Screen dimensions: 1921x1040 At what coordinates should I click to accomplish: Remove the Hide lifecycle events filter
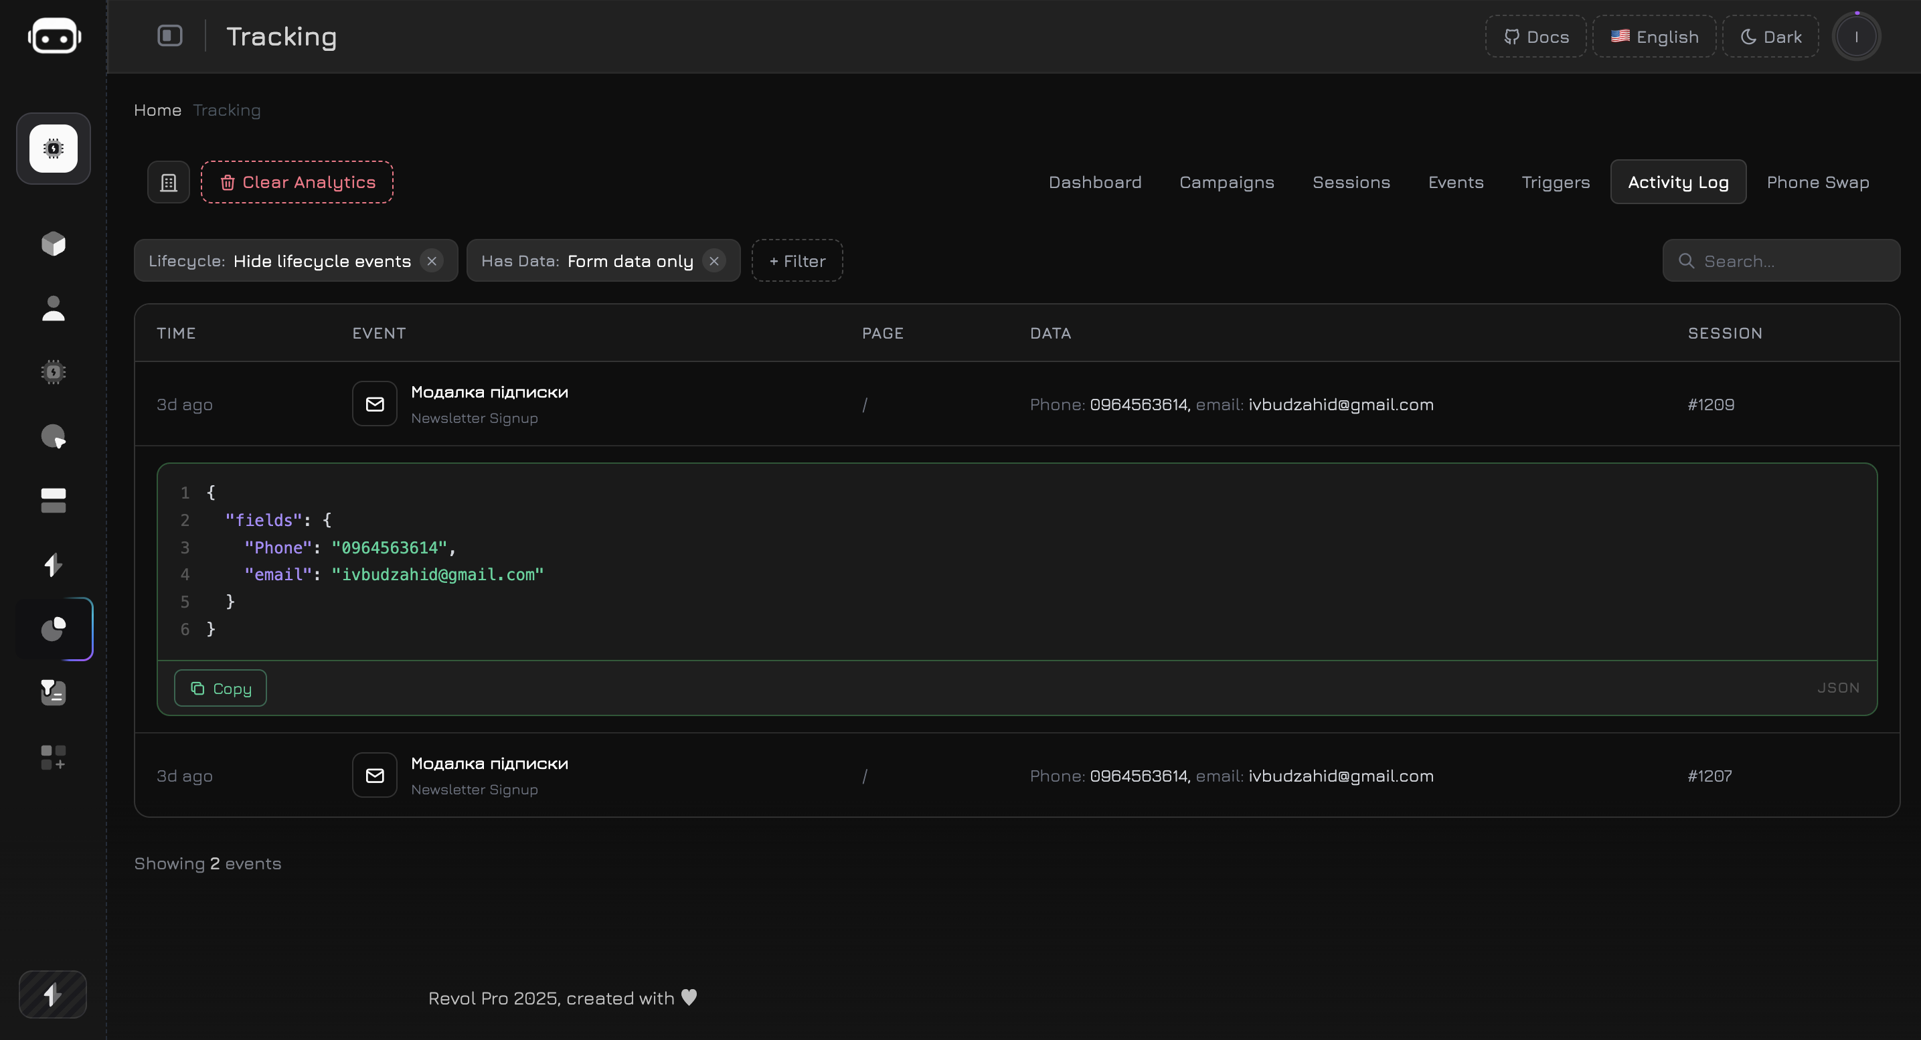pos(432,261)
